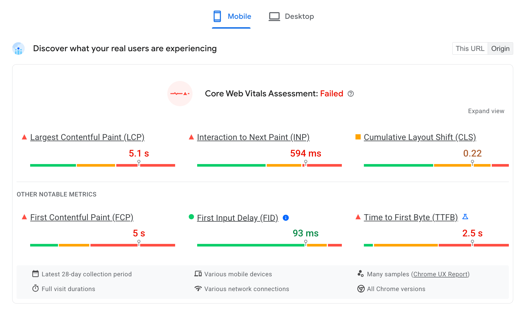519x309 pixels.
Task: Click the info icon beside First Input Delay
Action: click(286, 218)
